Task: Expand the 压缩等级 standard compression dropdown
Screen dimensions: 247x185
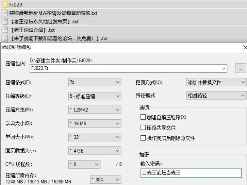Action: 95,96
